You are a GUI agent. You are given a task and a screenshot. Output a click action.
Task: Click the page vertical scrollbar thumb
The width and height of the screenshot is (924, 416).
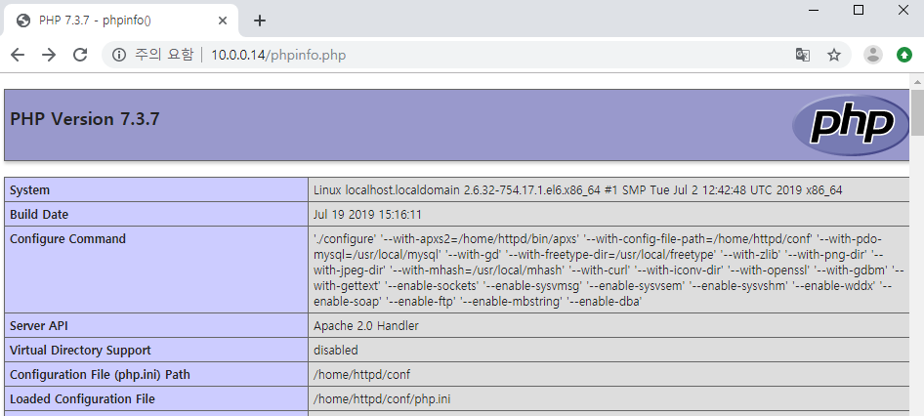(x=917, y=112)
